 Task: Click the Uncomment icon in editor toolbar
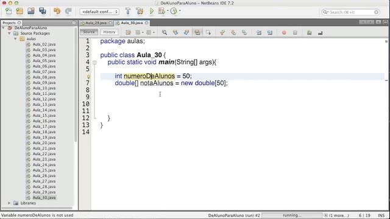click(320, 32)
